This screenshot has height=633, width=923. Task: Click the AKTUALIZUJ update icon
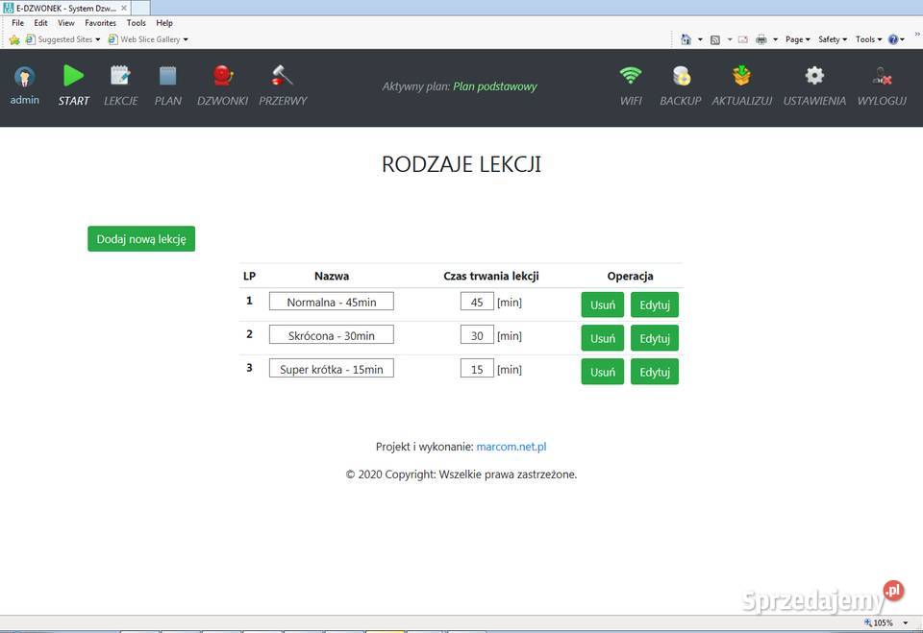click(741, 76)
